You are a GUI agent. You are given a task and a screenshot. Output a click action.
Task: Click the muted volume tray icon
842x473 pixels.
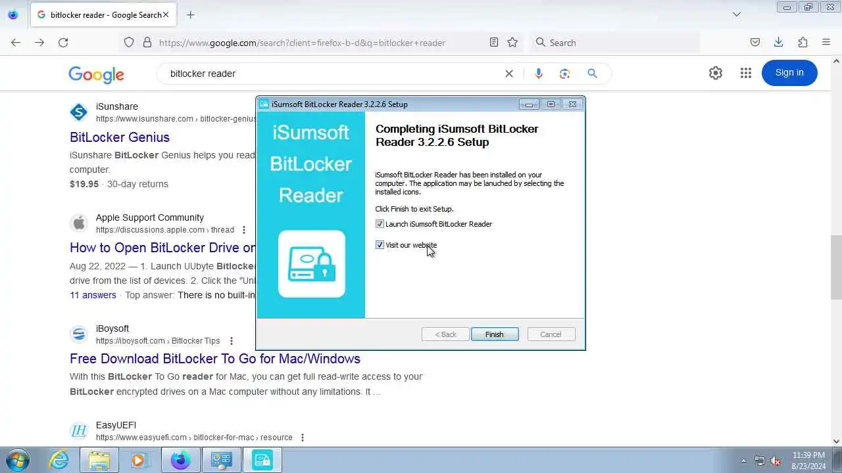(x=776, y=461)
